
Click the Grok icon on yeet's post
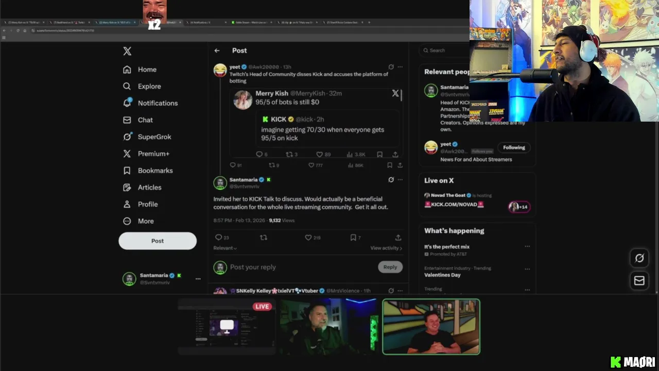point(391,67)
